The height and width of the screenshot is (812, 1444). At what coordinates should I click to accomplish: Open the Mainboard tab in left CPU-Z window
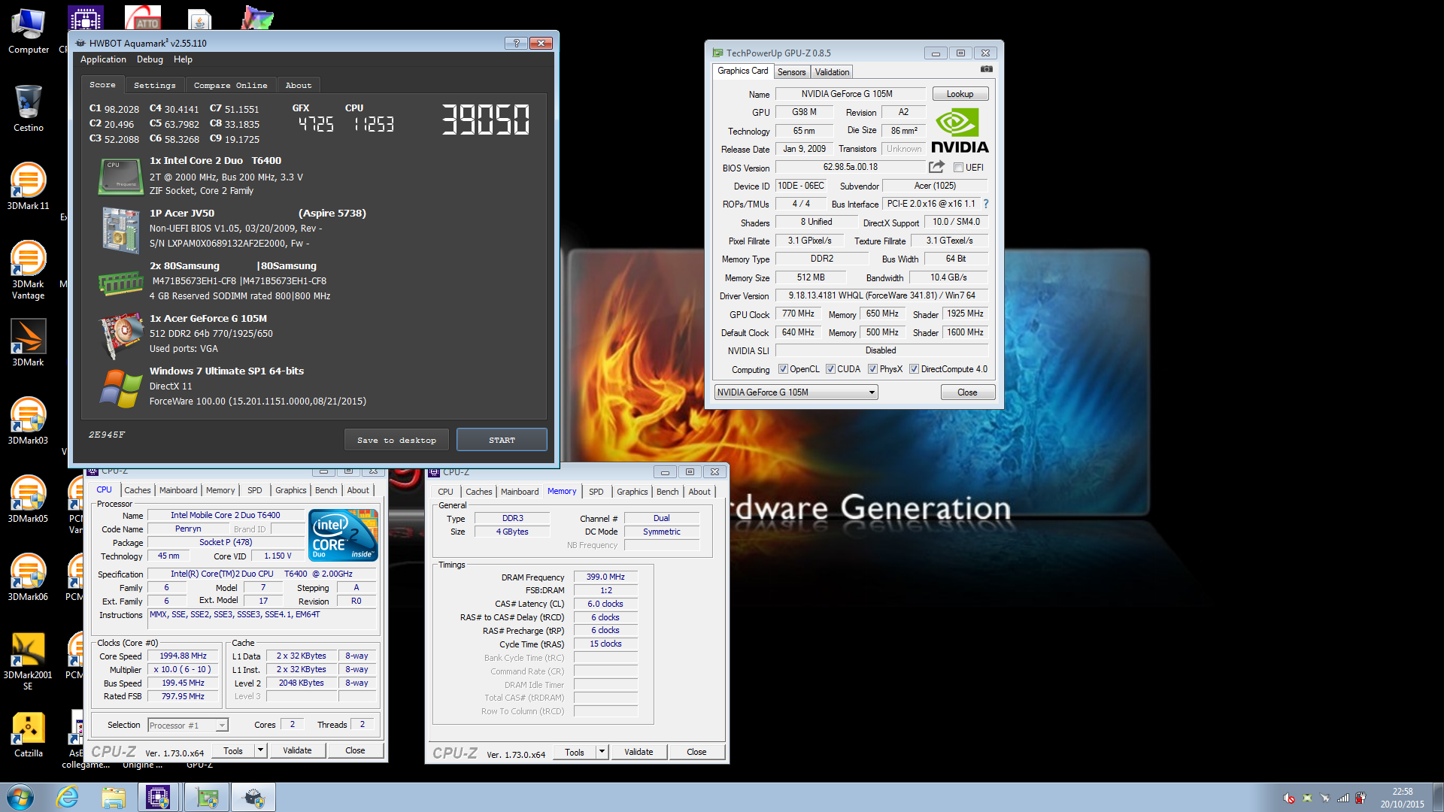tap(178, 490)
